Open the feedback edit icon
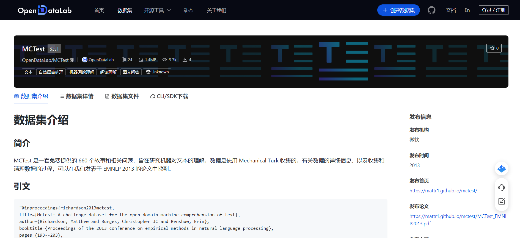Image resolution: width=520 pixels, height=238 pixels. pos(502,201)
